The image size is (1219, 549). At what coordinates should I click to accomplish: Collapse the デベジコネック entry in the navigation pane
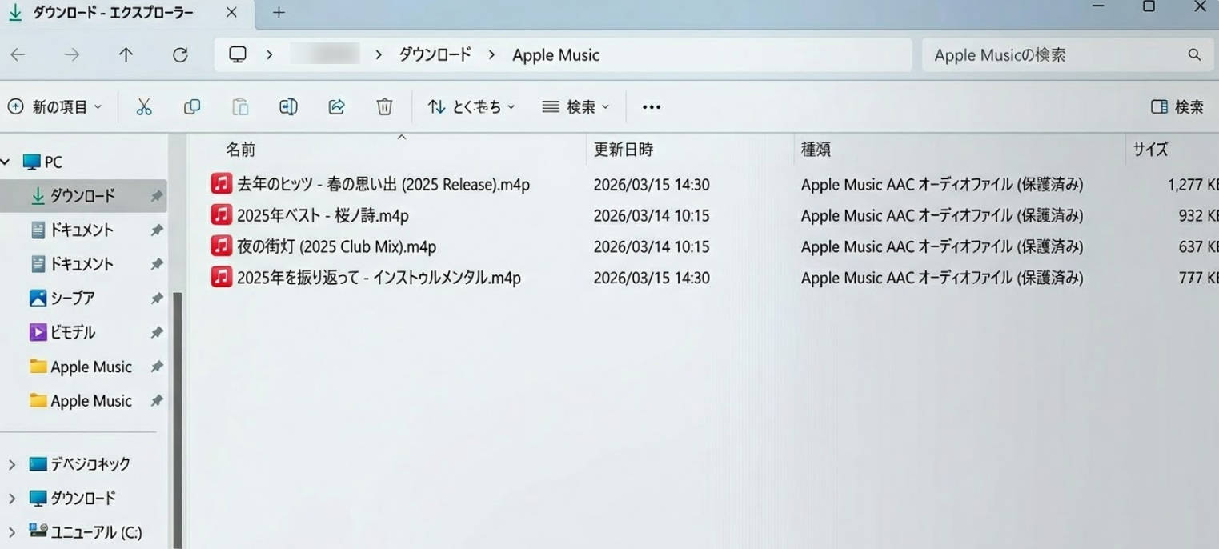[11, 463]
